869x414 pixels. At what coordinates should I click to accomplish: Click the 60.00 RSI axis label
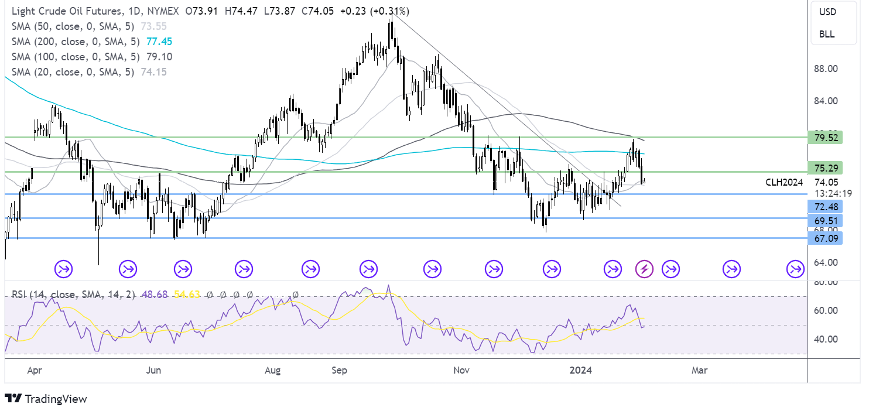click(826, 310)
